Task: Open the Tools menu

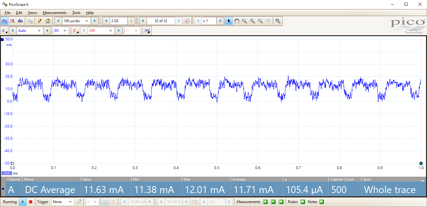Action: click(x=76, y=13)
